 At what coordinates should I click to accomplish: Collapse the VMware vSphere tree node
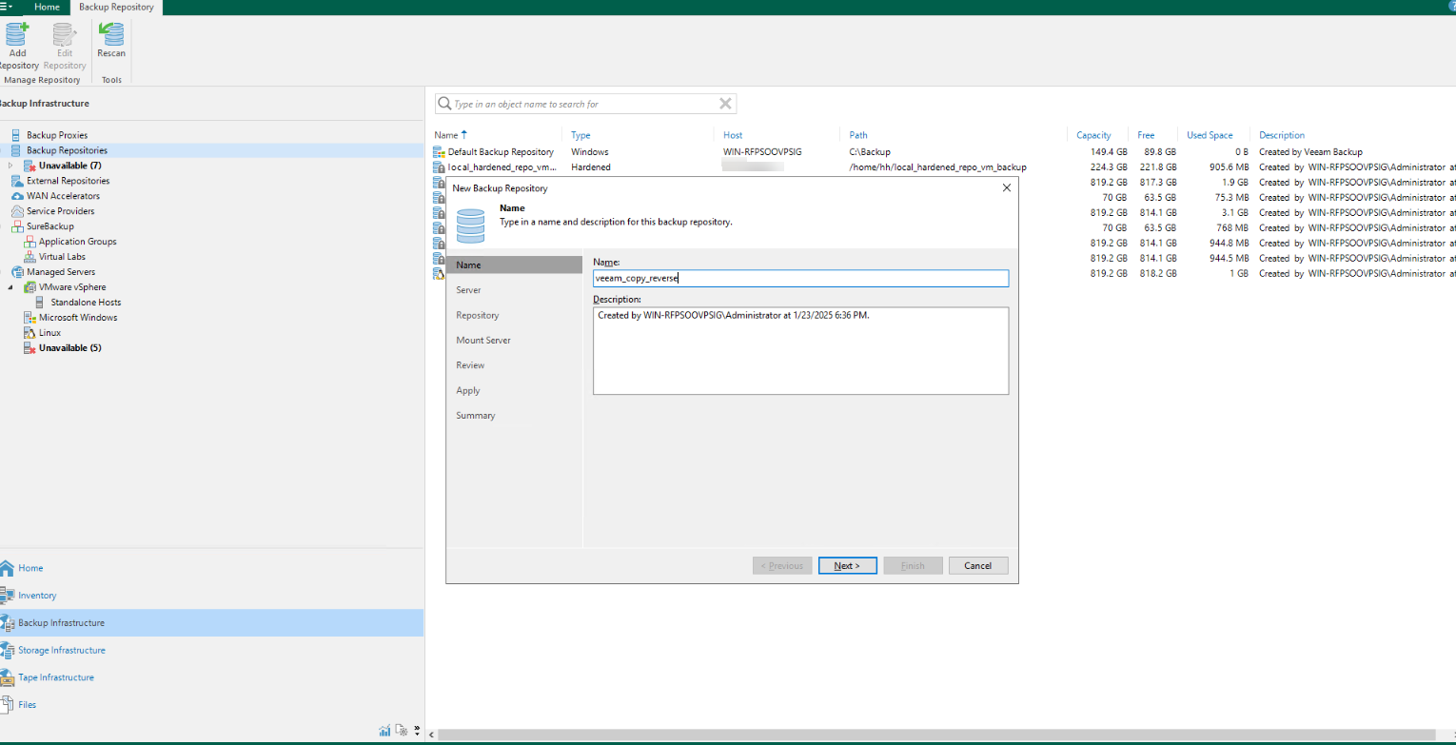[x=10, y=287]
